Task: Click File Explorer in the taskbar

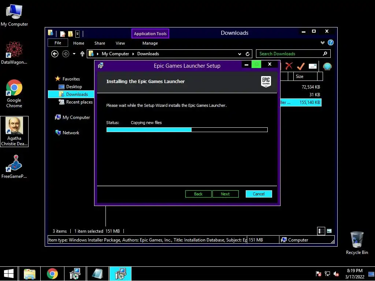Action: tap(30, 274)
